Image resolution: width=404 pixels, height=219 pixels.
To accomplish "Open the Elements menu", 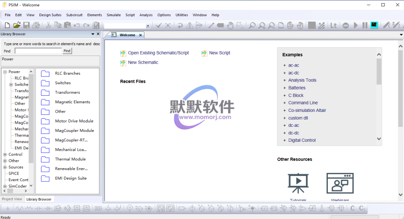I will coord(95,15).
